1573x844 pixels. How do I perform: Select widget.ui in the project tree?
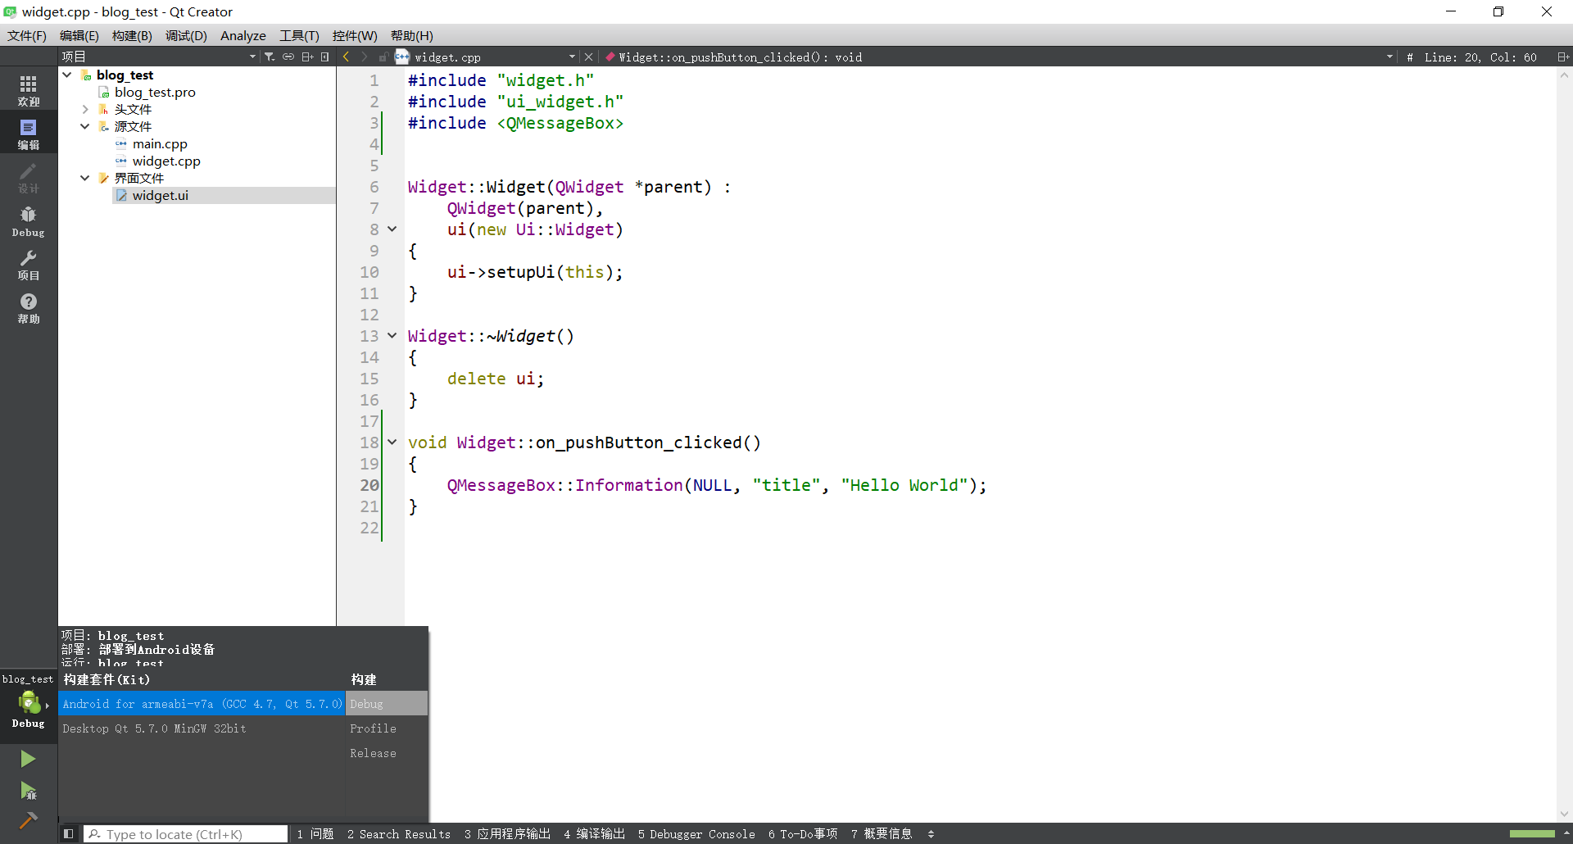coord(161,195)
